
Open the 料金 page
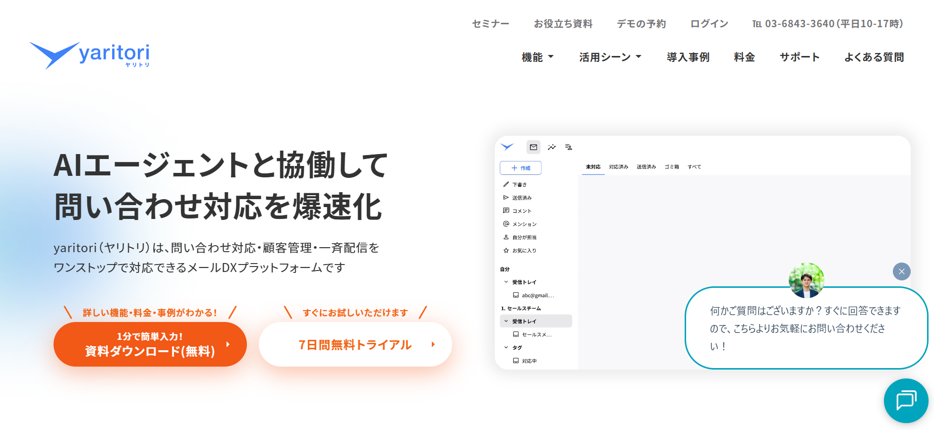coord(744,57)
